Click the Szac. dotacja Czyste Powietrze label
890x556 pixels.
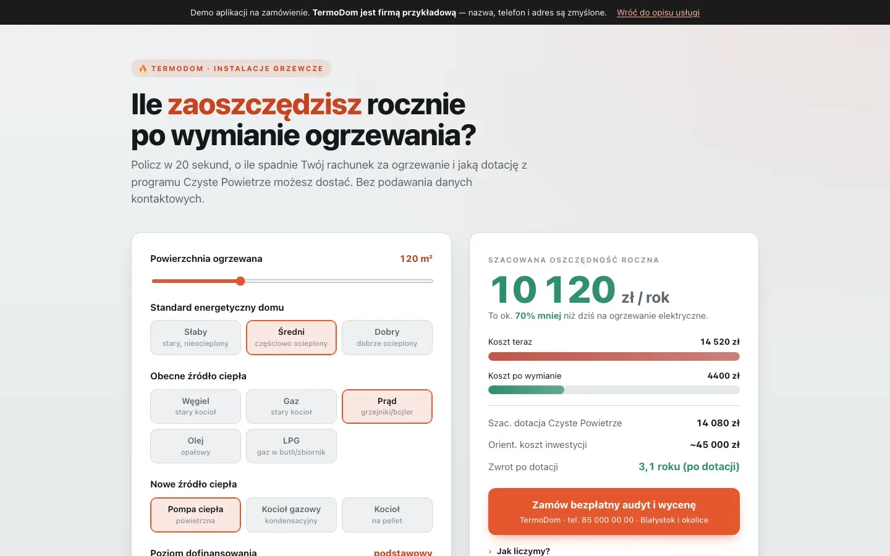pyautogui.click(x=555, y=423)
